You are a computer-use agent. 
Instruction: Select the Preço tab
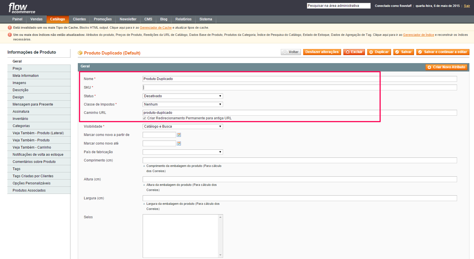[x=39, y=69]
